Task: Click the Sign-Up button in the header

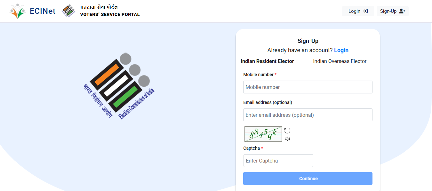Action: point(392,11)
